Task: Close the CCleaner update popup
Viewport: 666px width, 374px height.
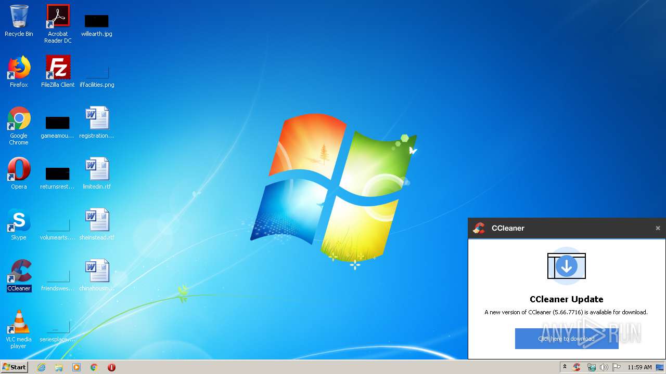Action: point(658,228)
